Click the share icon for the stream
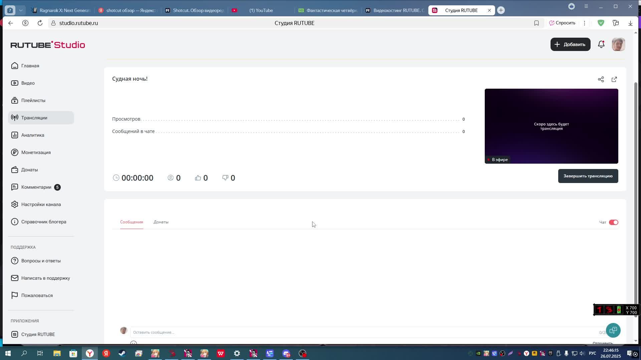 point(601,79)
